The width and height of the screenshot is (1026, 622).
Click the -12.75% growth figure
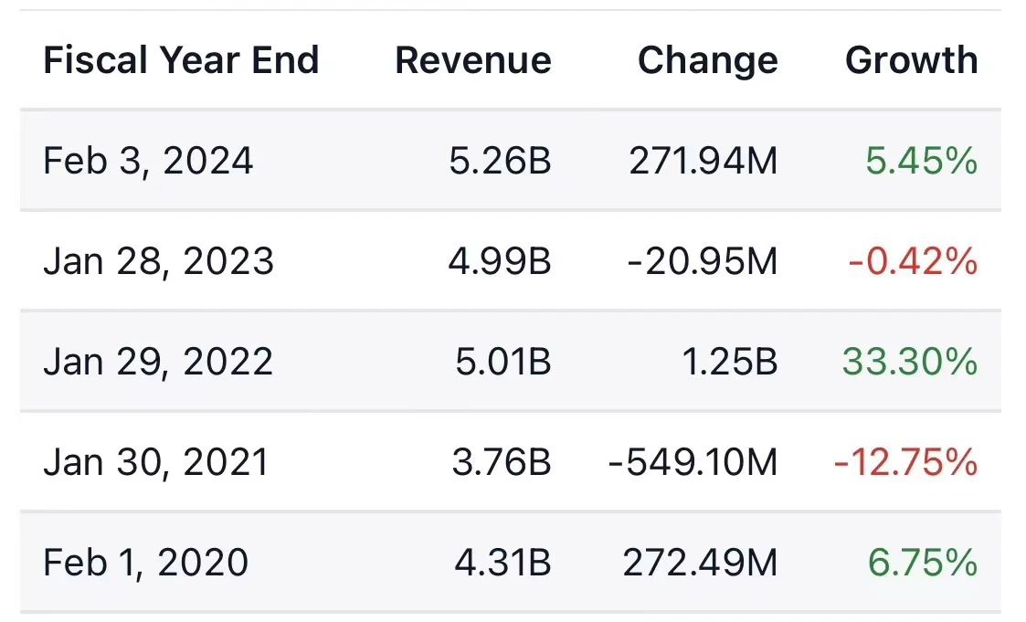tap(905, 462)
